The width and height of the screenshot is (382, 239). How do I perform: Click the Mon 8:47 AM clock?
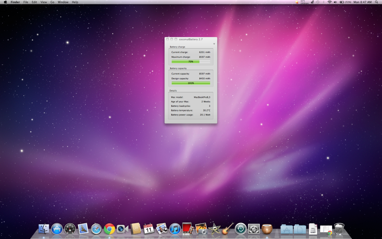pyautogui.click(x=363, y=2)
